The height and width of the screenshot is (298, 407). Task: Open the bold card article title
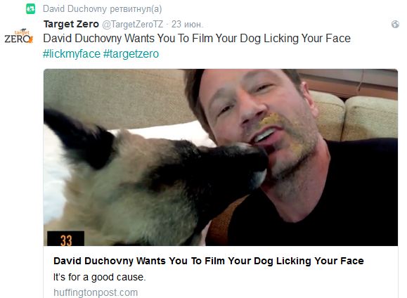[x=209, y=261]
